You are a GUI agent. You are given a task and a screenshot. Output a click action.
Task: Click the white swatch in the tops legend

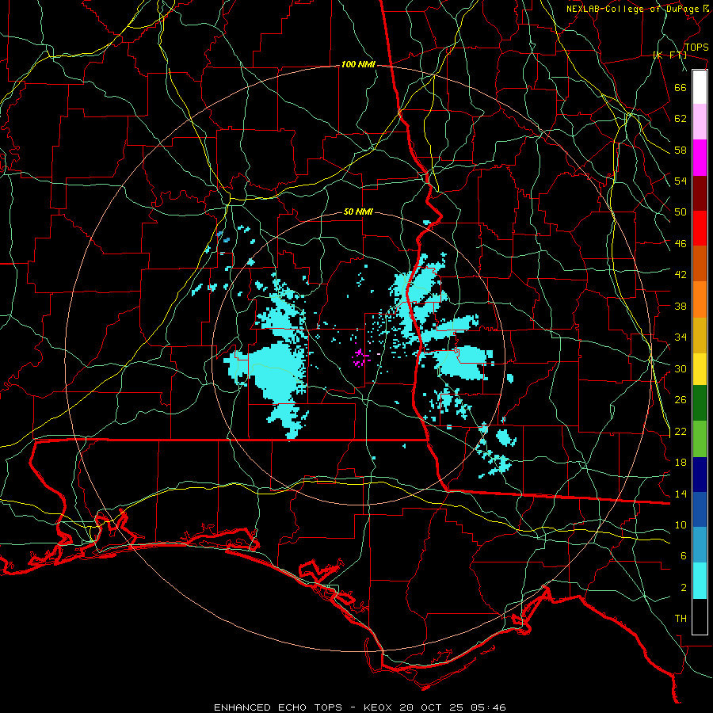tap(700, 87)
